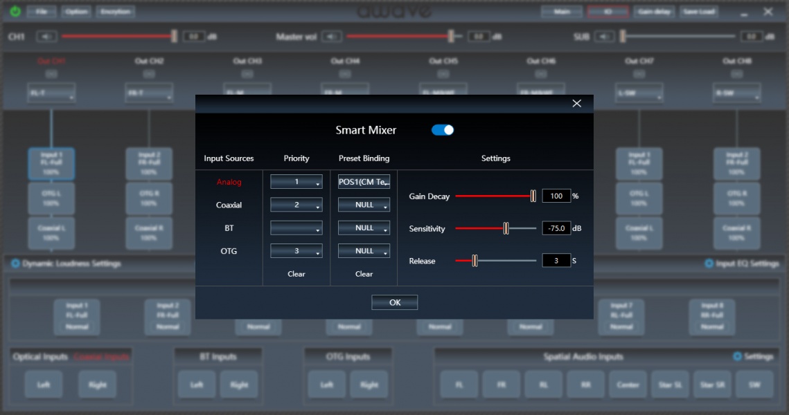Expand the empty BT priority dropdown
The height and width of the screenshot is (415, 789).
coord(296,228)
